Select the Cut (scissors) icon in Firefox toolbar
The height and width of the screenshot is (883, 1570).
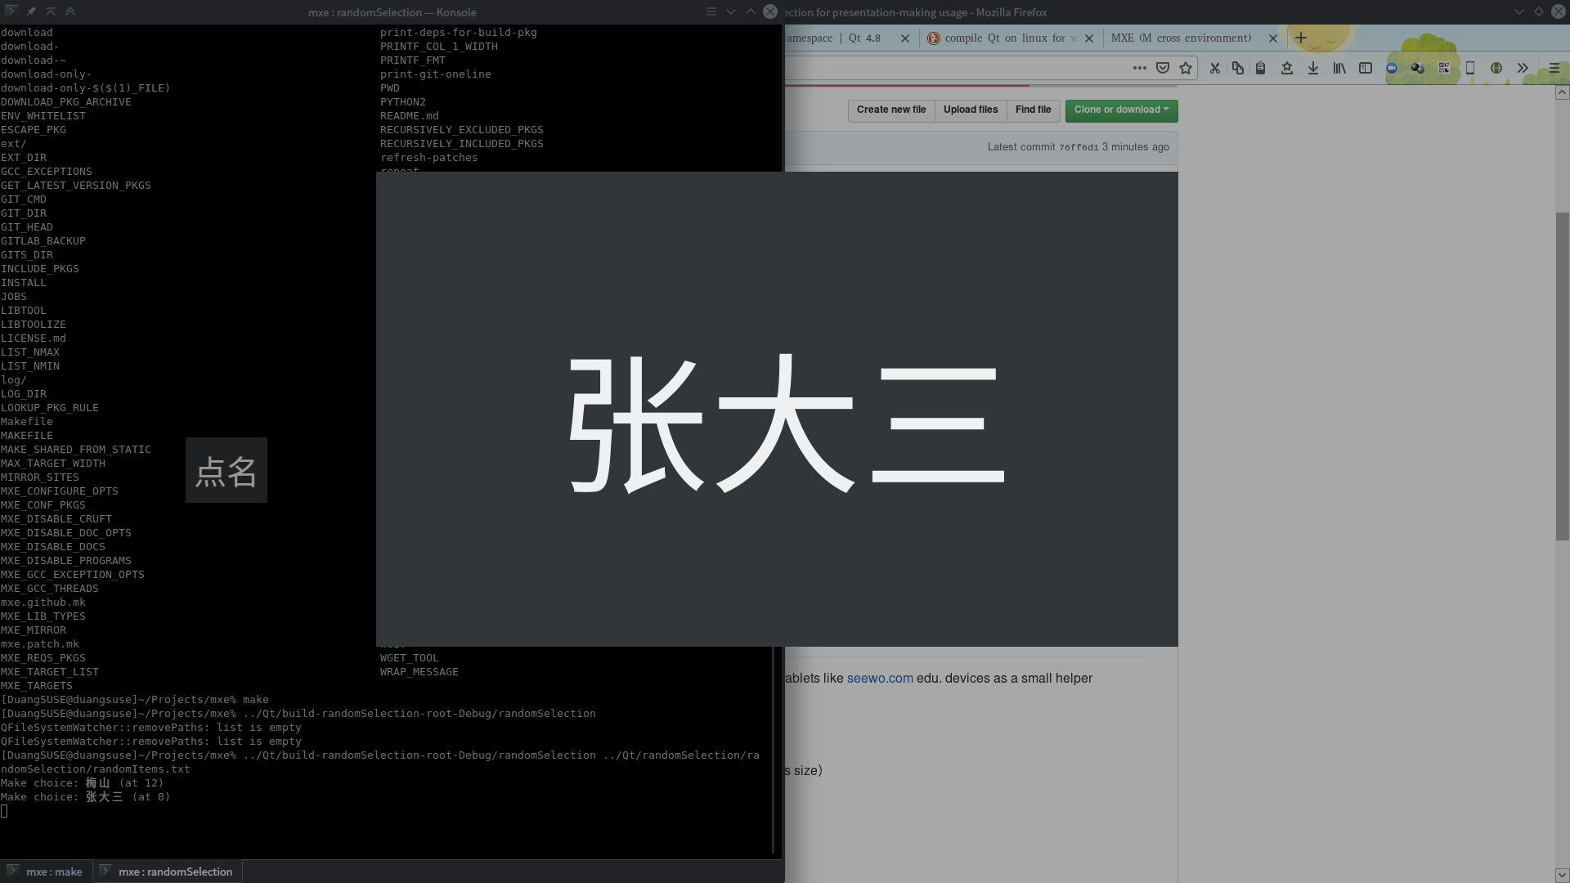1214,69
